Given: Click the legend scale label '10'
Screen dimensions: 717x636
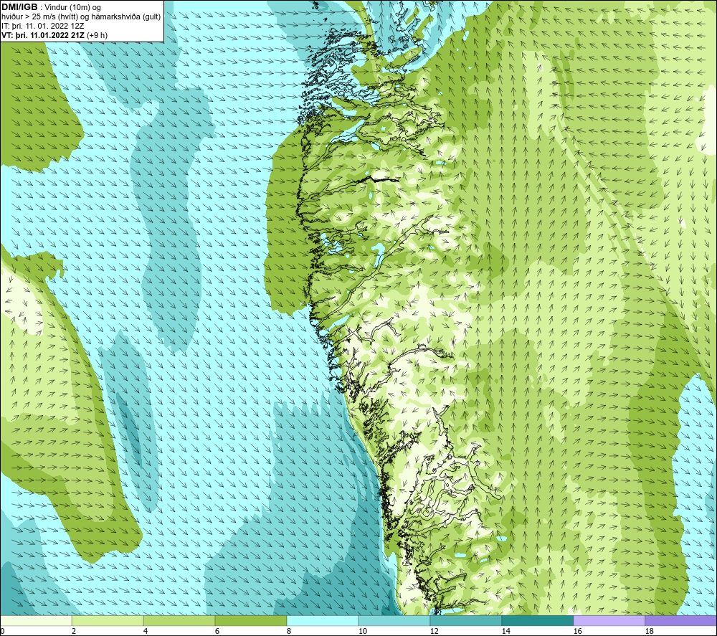Looking at the screenshot, I should tap(363, 631).
